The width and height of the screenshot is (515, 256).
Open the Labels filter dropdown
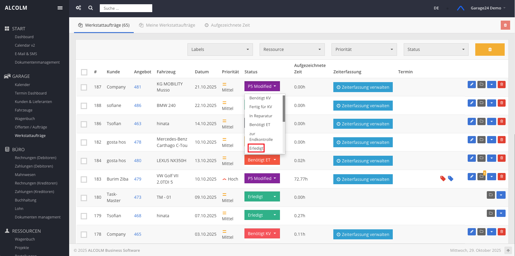tap(220, 49)
